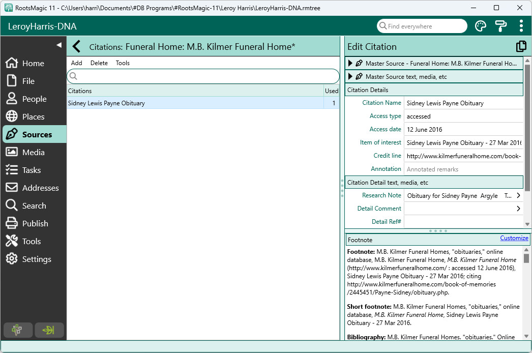Click the vertical dotted splitter between panels
The width and height of the screenshot is (532, 353).
[x=342, y=188]
